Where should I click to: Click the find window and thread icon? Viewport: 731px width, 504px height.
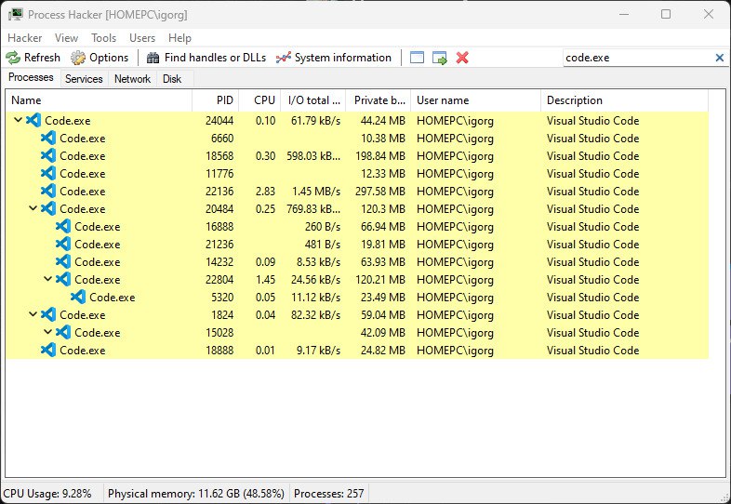(439, 58)
